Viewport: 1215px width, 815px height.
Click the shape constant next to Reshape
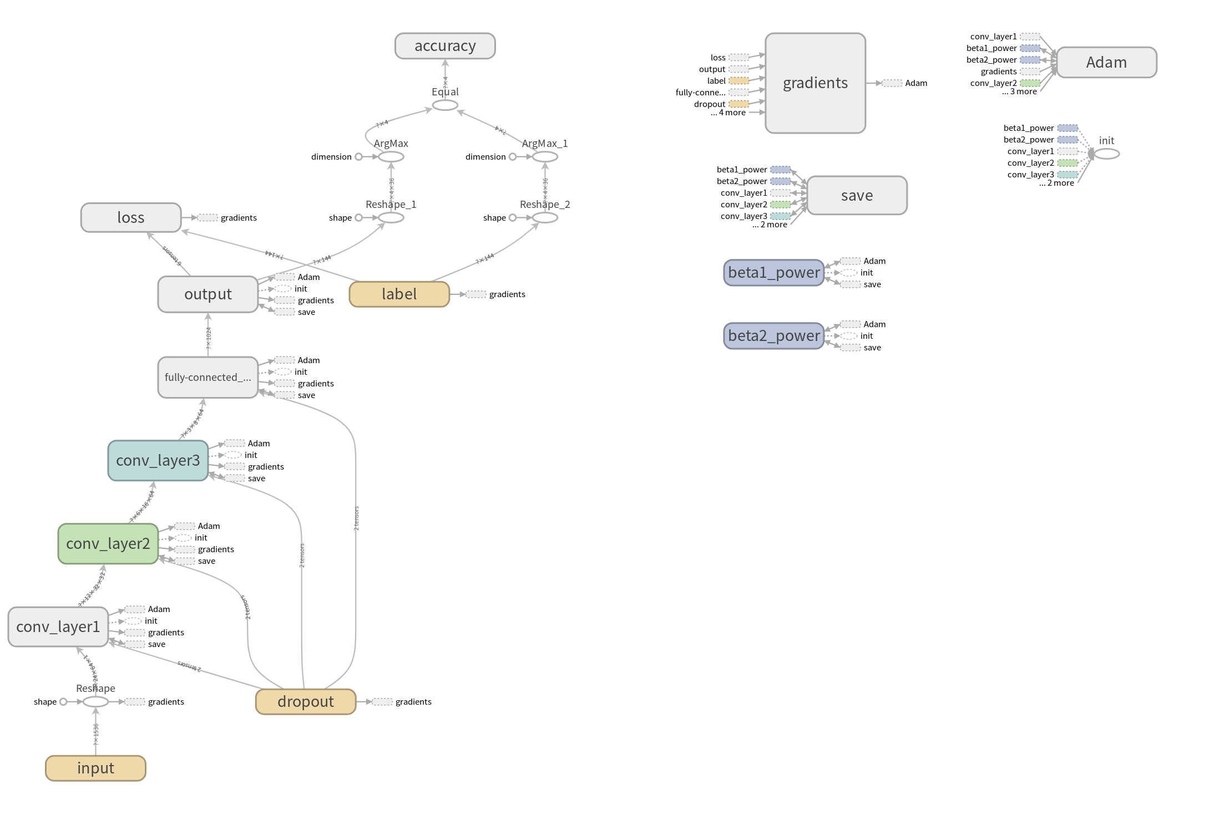[x=63, y=702]
